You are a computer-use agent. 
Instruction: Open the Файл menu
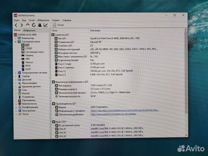(16, 20)
